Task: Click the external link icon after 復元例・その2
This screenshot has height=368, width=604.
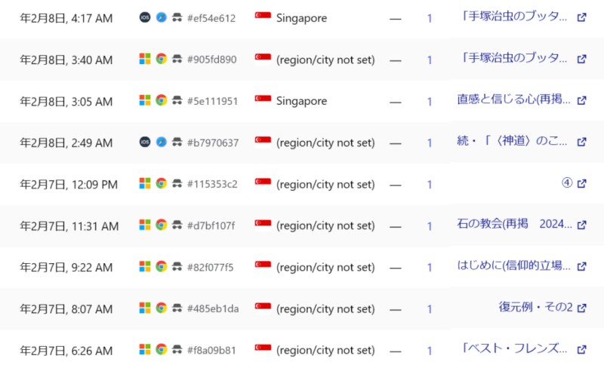Action: coord(581,308)
